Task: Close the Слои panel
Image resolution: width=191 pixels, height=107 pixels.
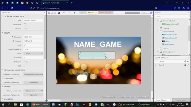Action: pyautogui.click(x=189, y=58)
